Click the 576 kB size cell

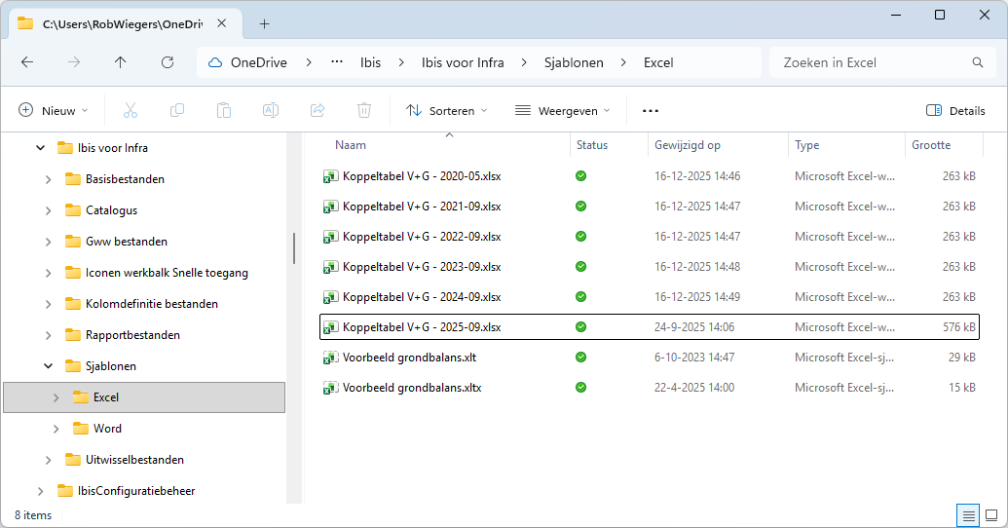click(x=959, y=327)
